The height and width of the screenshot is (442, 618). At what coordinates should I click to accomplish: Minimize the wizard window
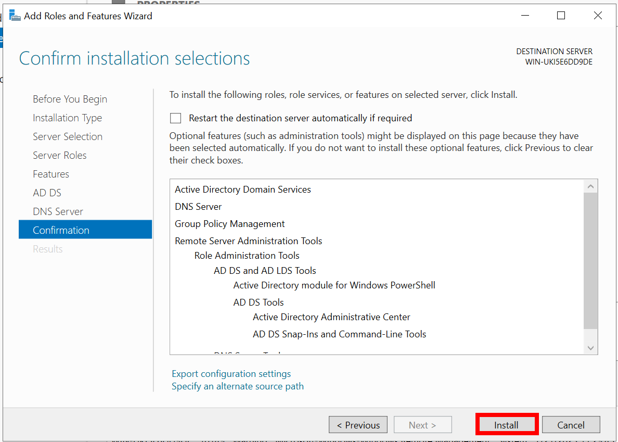coord(525,16)
